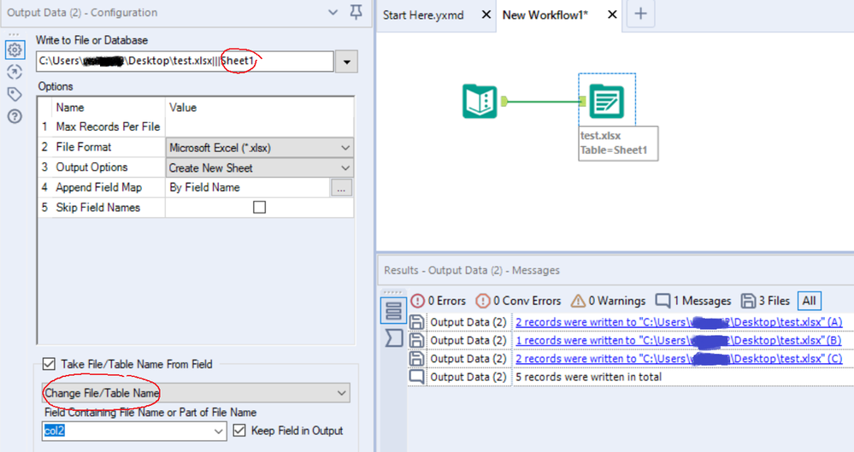This screenshot has width=854, height=452.
Task: Click file icon for test.xlsx (C) row
Action: pyautogui.click(x=416, y=359)
